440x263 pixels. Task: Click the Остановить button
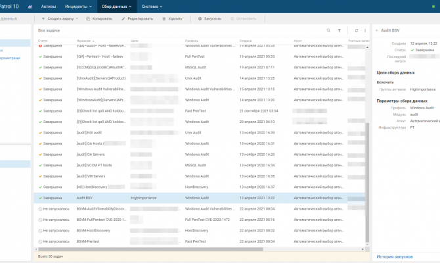[x=243, y=19]
